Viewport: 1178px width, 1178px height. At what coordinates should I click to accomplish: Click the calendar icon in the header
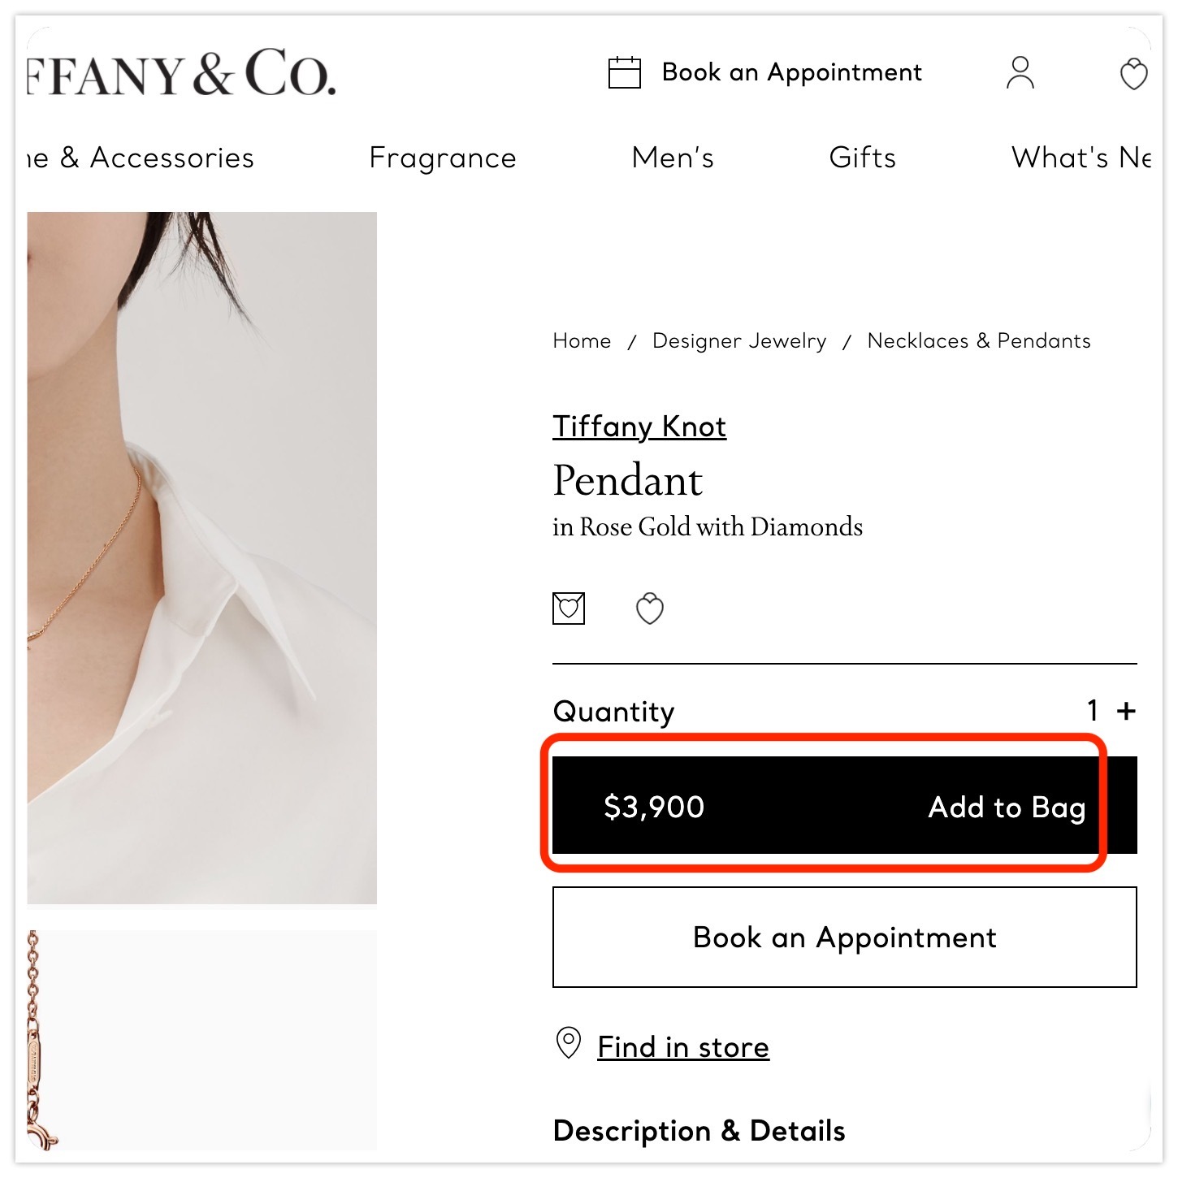[624, 72]
